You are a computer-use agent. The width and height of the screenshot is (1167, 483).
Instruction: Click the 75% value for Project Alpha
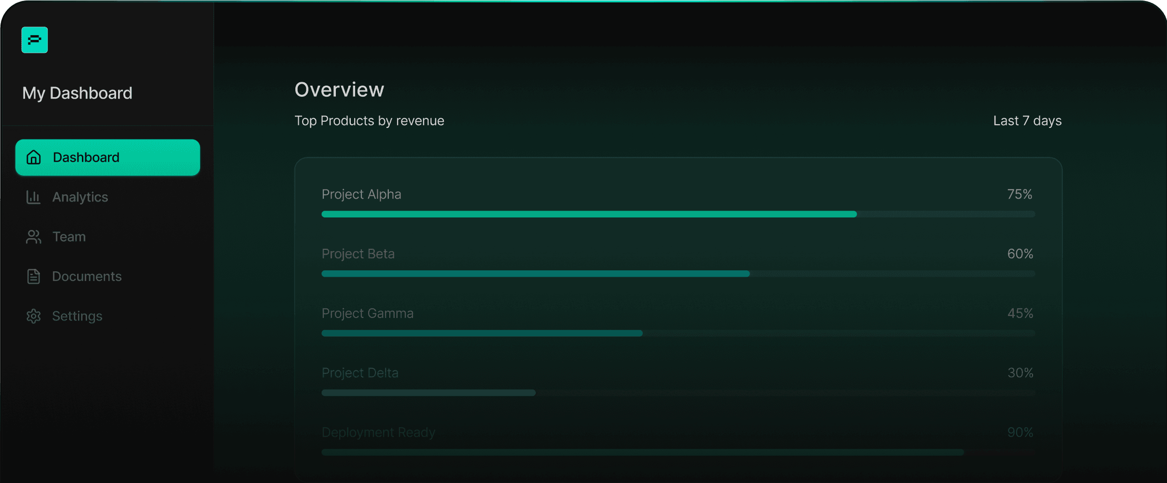1020,194
